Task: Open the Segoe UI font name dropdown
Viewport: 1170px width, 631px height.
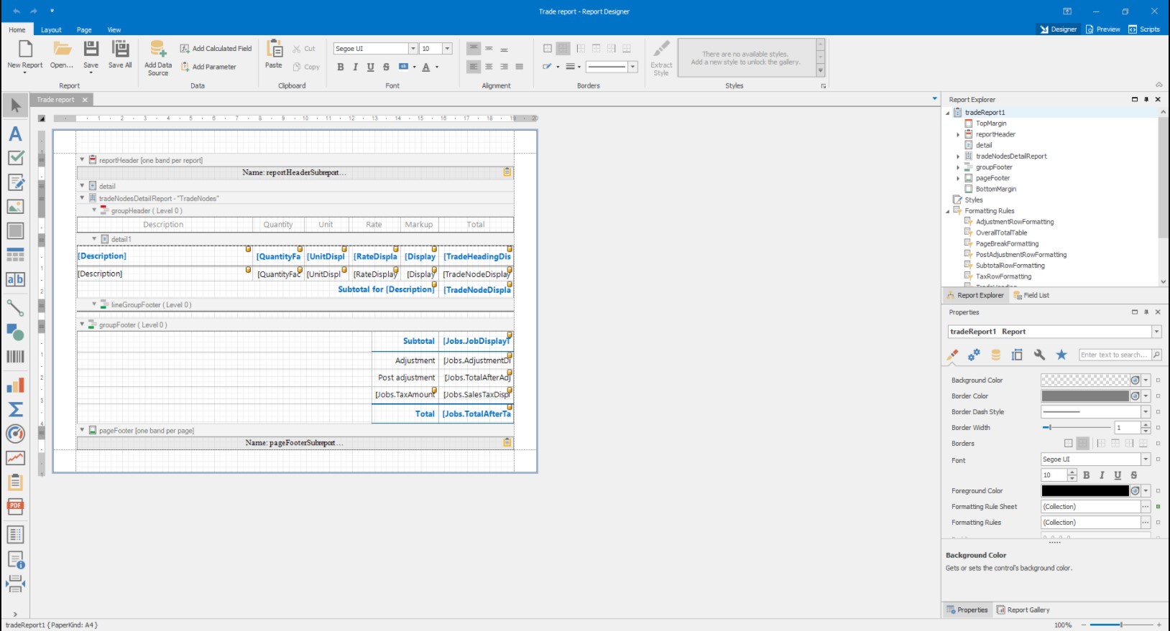Action: pos(413,49)
